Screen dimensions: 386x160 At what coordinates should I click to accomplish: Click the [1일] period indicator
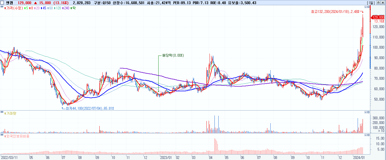371,2
